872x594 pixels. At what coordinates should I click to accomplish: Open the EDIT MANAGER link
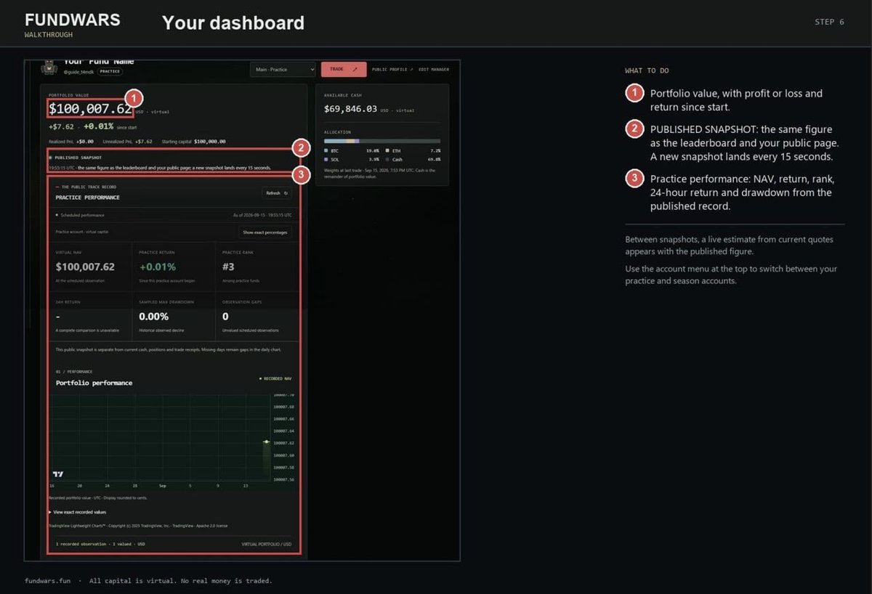(x=434, y=70)
